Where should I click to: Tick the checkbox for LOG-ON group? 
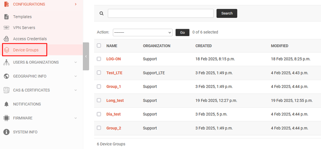[x=99, y=59]
